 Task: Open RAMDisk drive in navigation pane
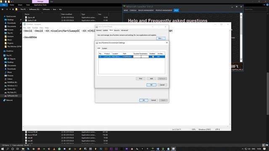tap(12, 82)
